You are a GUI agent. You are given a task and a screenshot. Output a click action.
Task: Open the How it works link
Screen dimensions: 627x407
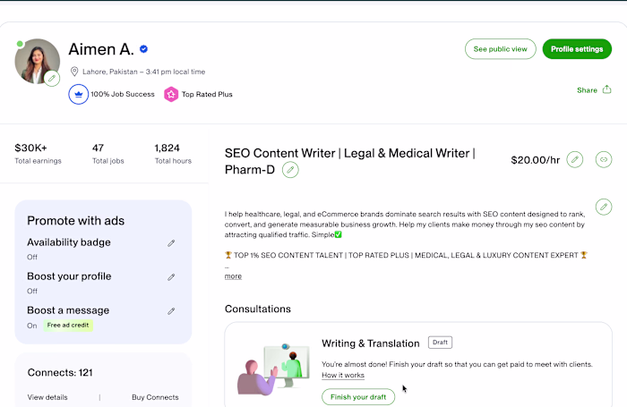click(343, 375)
